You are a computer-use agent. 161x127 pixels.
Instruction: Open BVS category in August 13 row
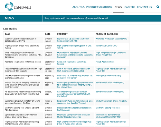point(110,82)
